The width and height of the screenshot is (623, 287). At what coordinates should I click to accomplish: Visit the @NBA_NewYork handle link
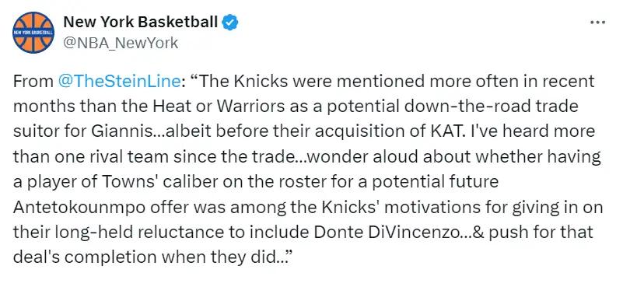point(121,43)
